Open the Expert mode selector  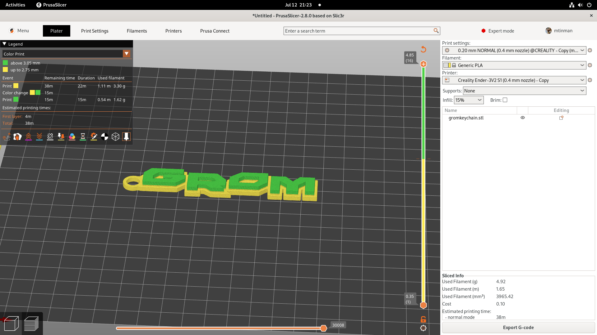click(498, 31)
